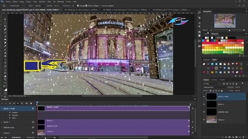Expand ARRIERE PLAN track in timeline
Viewport: 248px width, 139px height.
click(2, 127)
